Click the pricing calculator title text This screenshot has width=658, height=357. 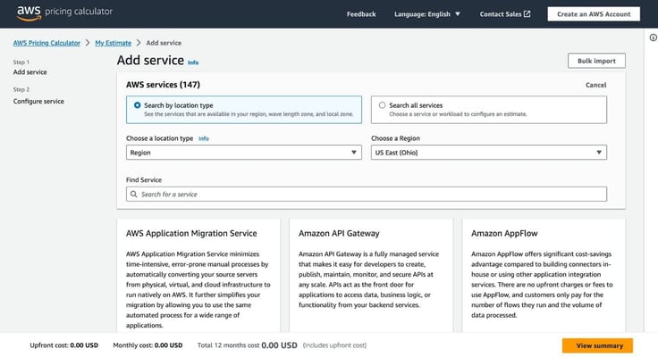coord(79,12)
